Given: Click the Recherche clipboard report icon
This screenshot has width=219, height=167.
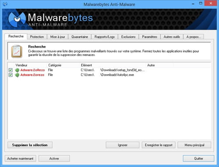Looking at the screenshot, I should 17,51.
